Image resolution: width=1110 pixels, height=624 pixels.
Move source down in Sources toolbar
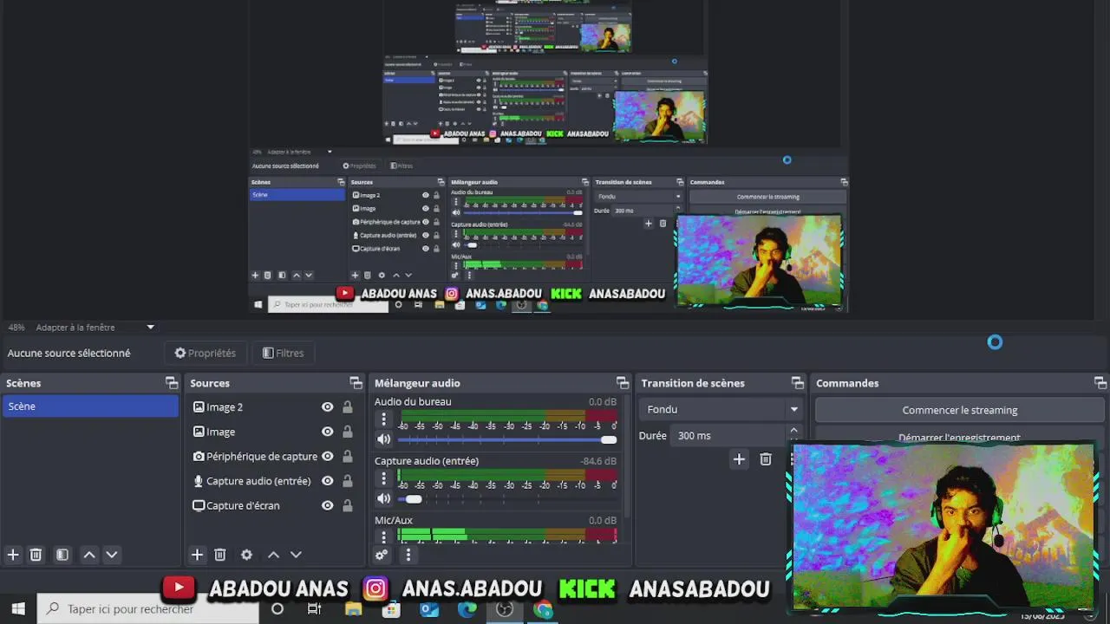coord(296,555)
